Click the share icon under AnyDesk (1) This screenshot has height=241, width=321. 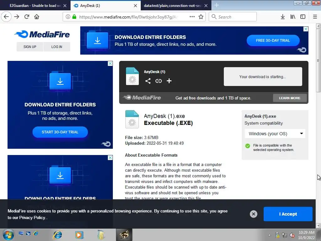coord(148,81)
